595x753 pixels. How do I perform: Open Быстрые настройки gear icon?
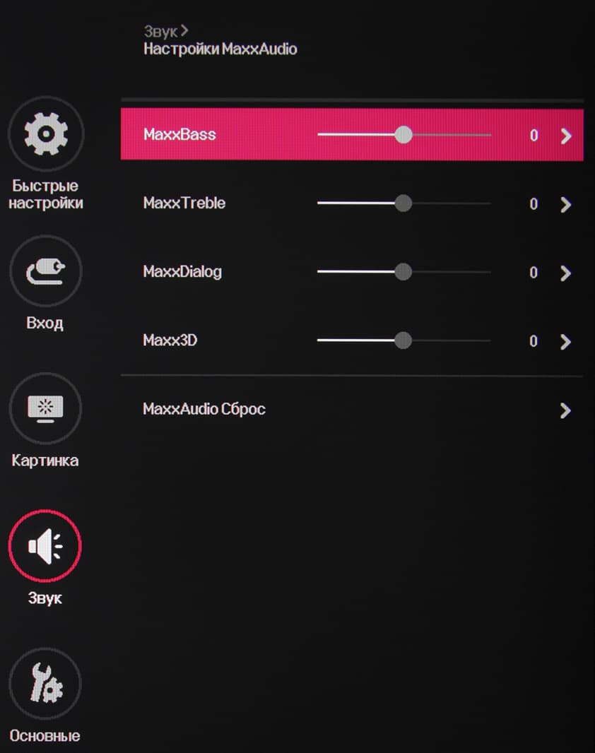(x=46, y=134)
